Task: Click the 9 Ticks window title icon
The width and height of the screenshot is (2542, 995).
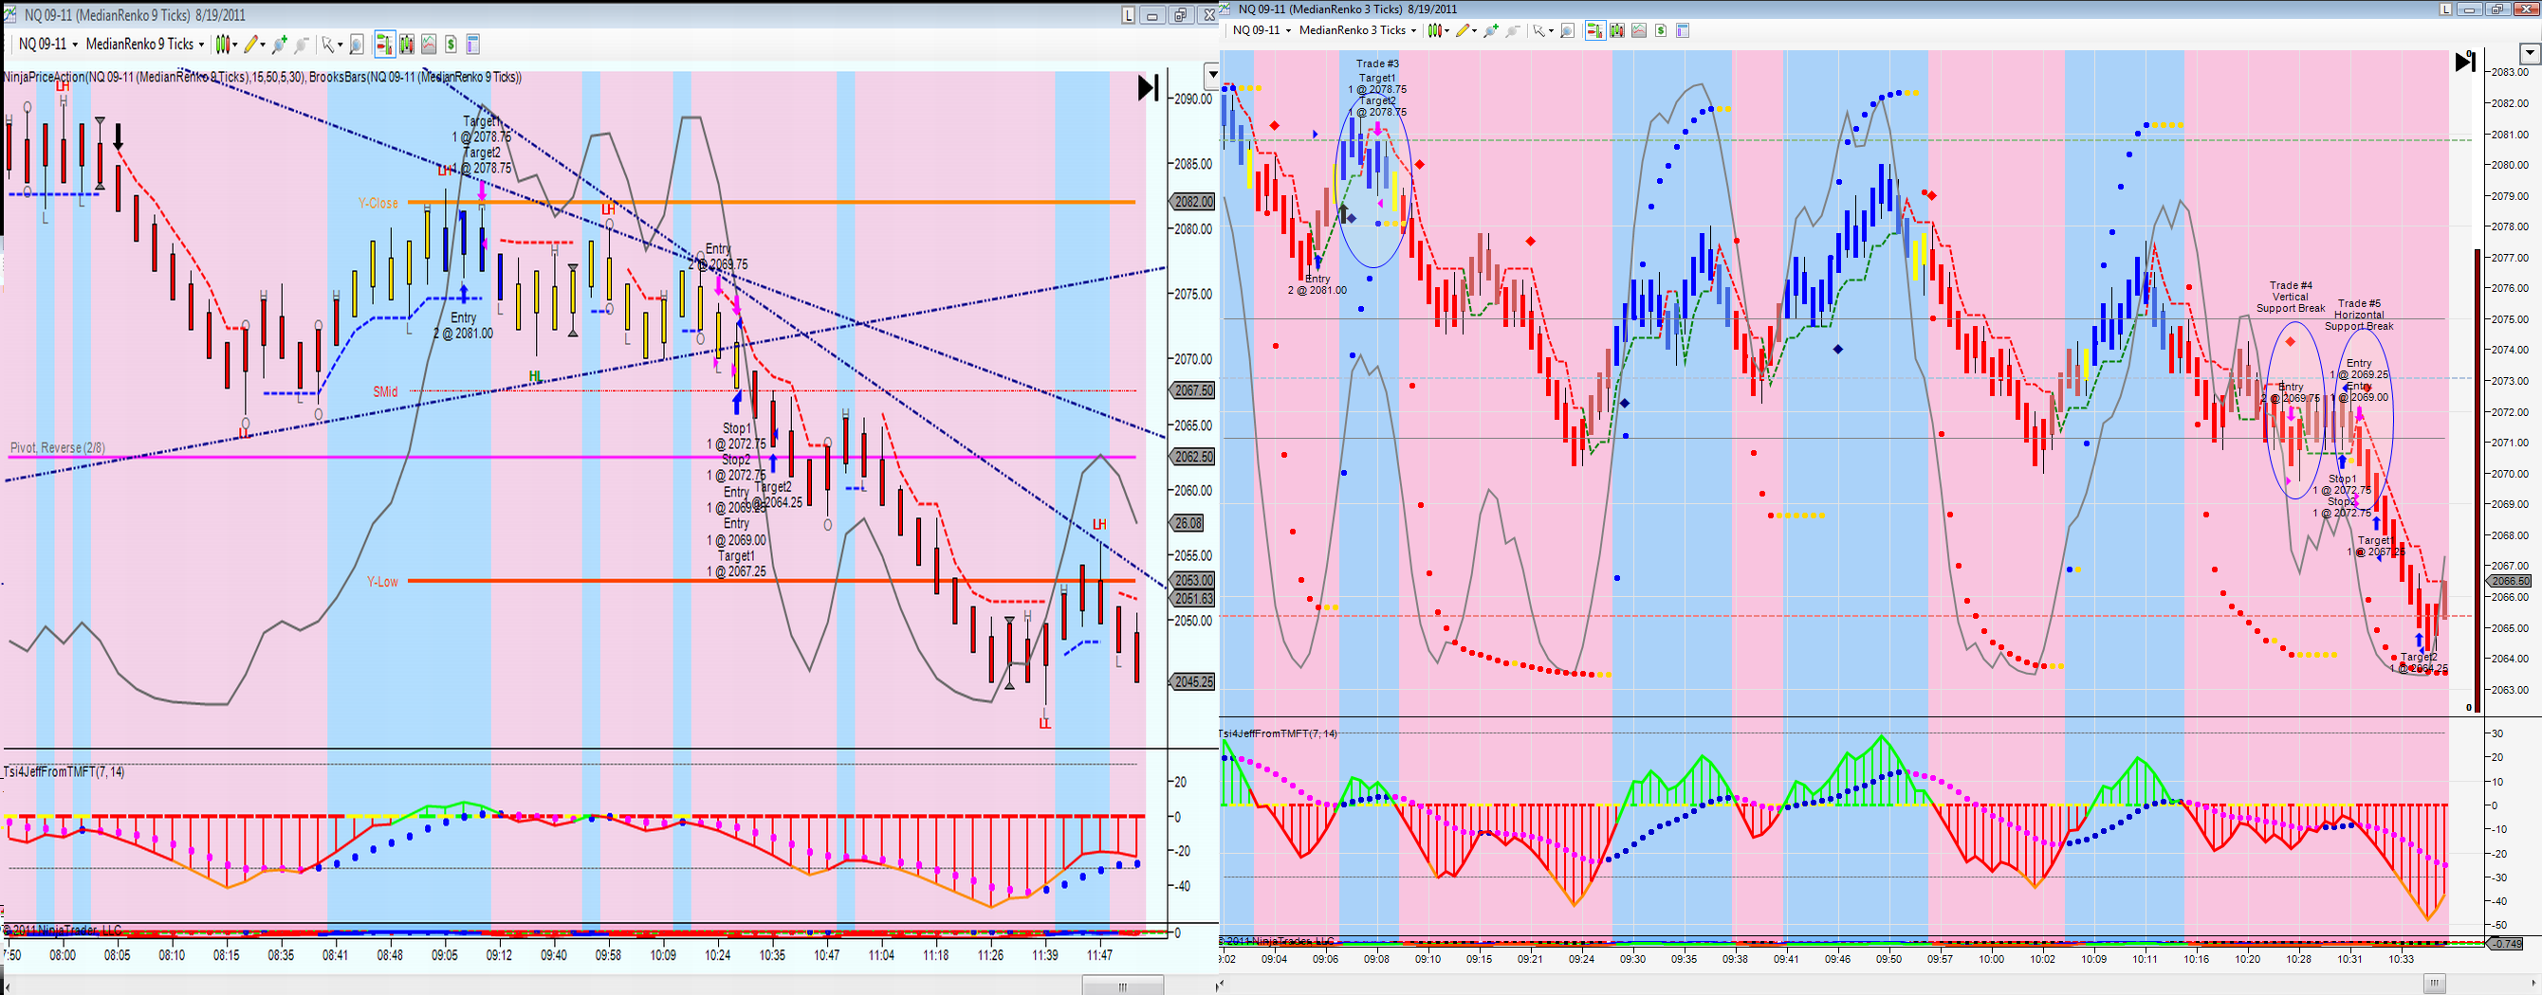Action: pos(11,15)
